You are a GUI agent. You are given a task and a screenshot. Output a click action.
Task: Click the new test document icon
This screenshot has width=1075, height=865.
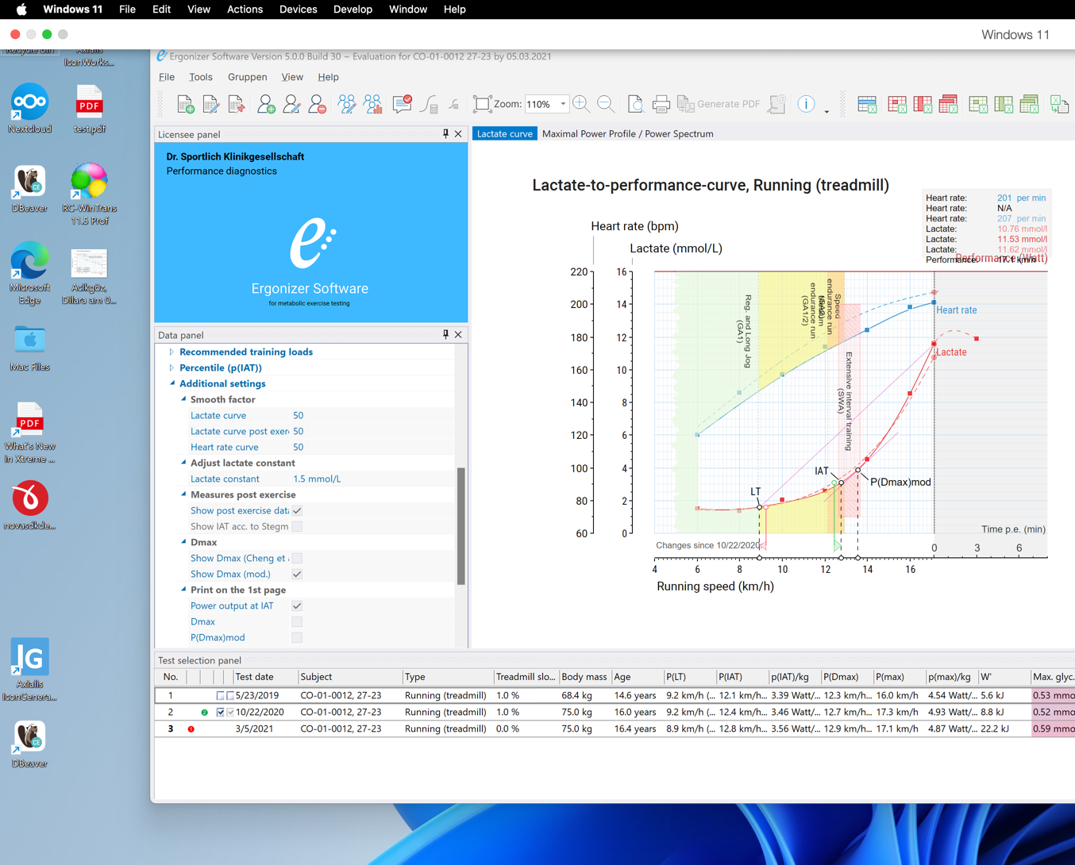[186, 104]
